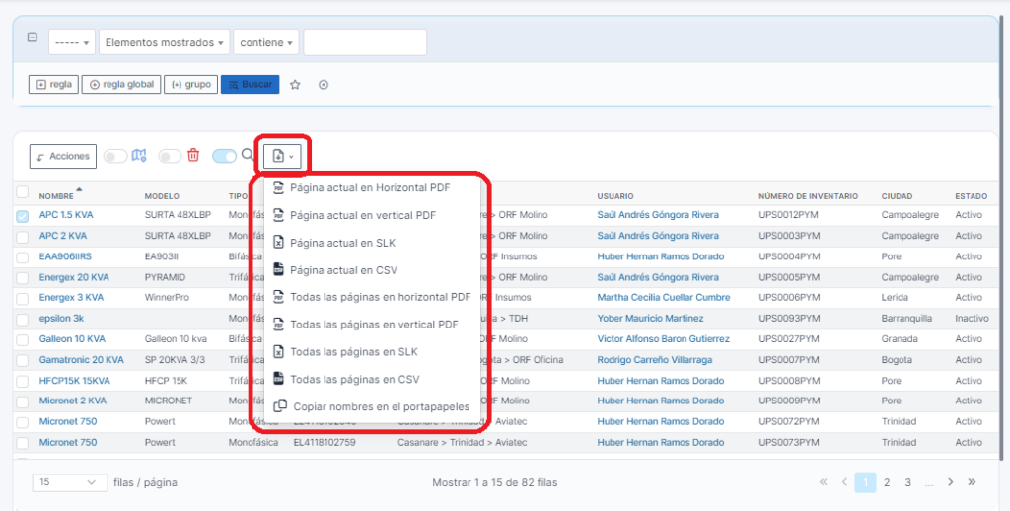Screen dimensions: 1010x511
Task: Click the magnifying glass icon in the toolbar
Action: [x=248, y=155]
